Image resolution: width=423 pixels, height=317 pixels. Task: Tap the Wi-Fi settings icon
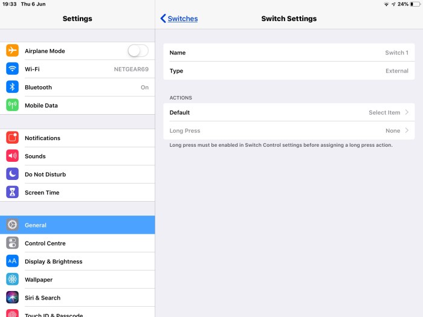click(12, 69)
